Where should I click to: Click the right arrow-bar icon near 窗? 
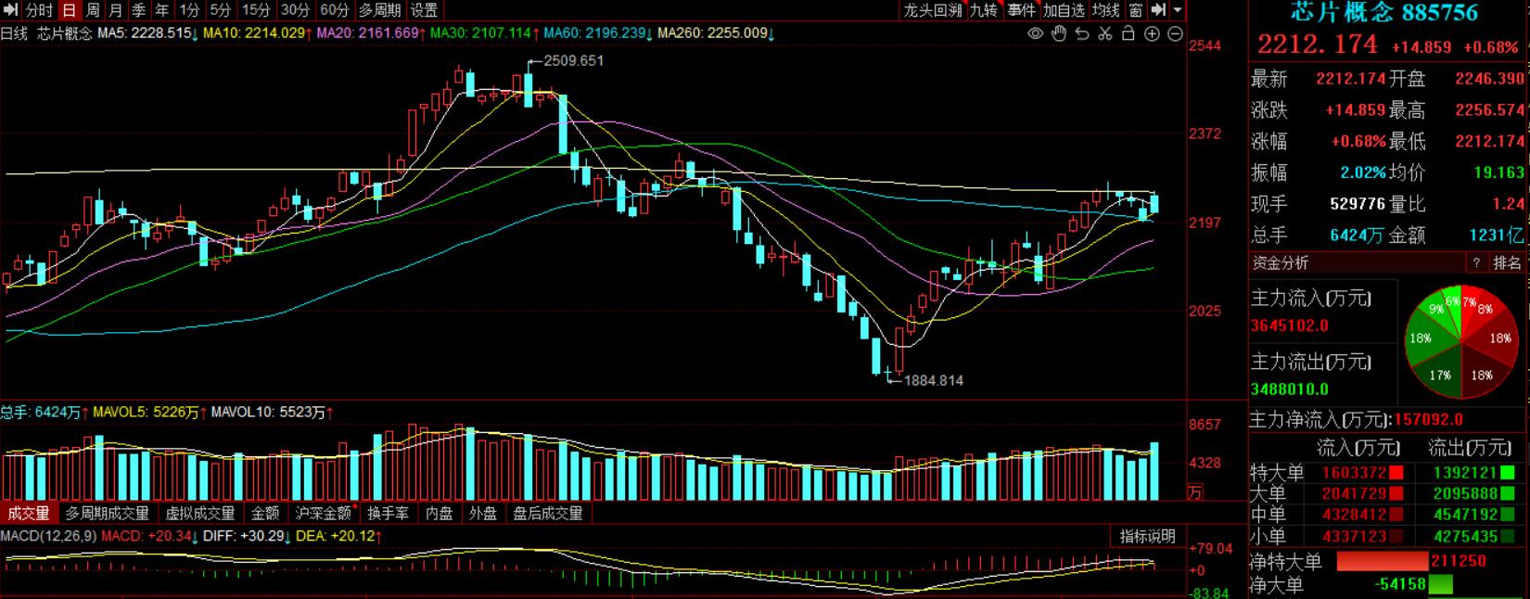click(1158, 10)
